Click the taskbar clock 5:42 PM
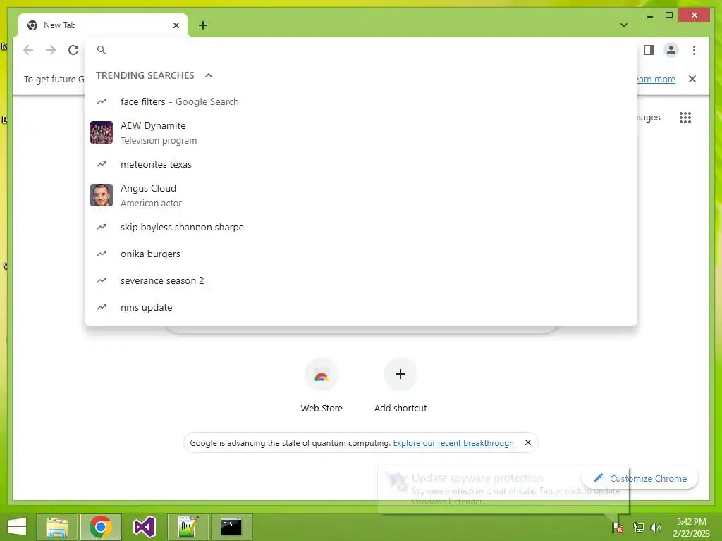This screenshot has height=541, width=722. [x=692, y=527]
